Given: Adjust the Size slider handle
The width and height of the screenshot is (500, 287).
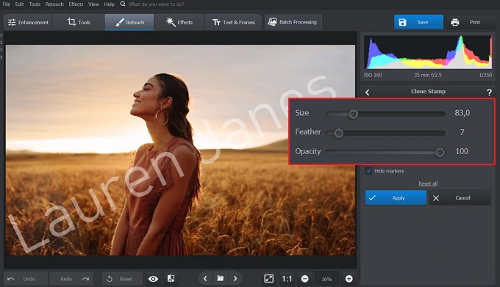Looking at the screenshot, I should tap(353, 114).
